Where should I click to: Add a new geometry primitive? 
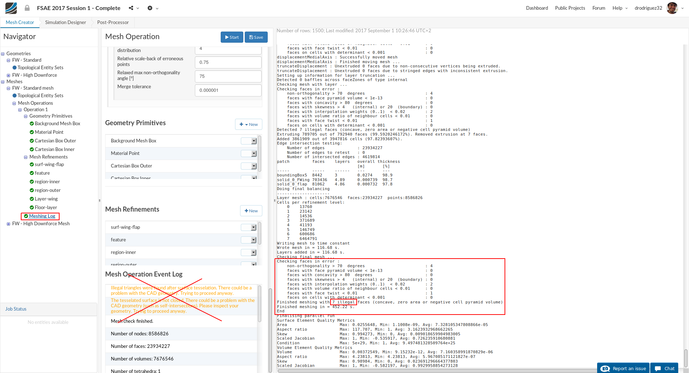point(249,124)
